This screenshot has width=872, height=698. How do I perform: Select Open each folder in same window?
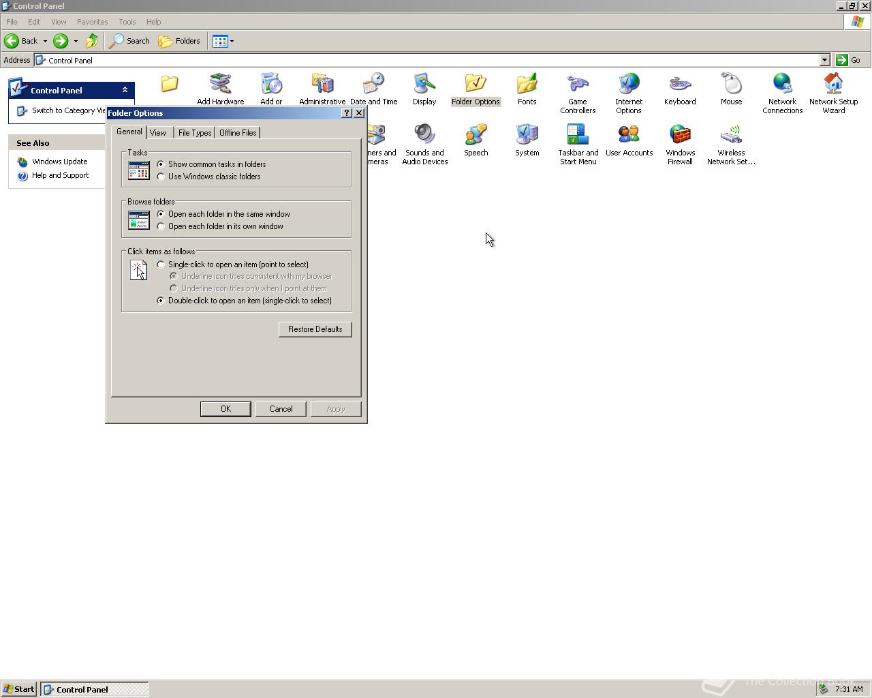click(223, 214)
